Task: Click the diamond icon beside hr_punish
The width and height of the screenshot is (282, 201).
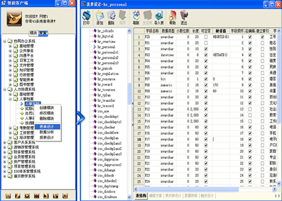Action: [x=95, y=68]
